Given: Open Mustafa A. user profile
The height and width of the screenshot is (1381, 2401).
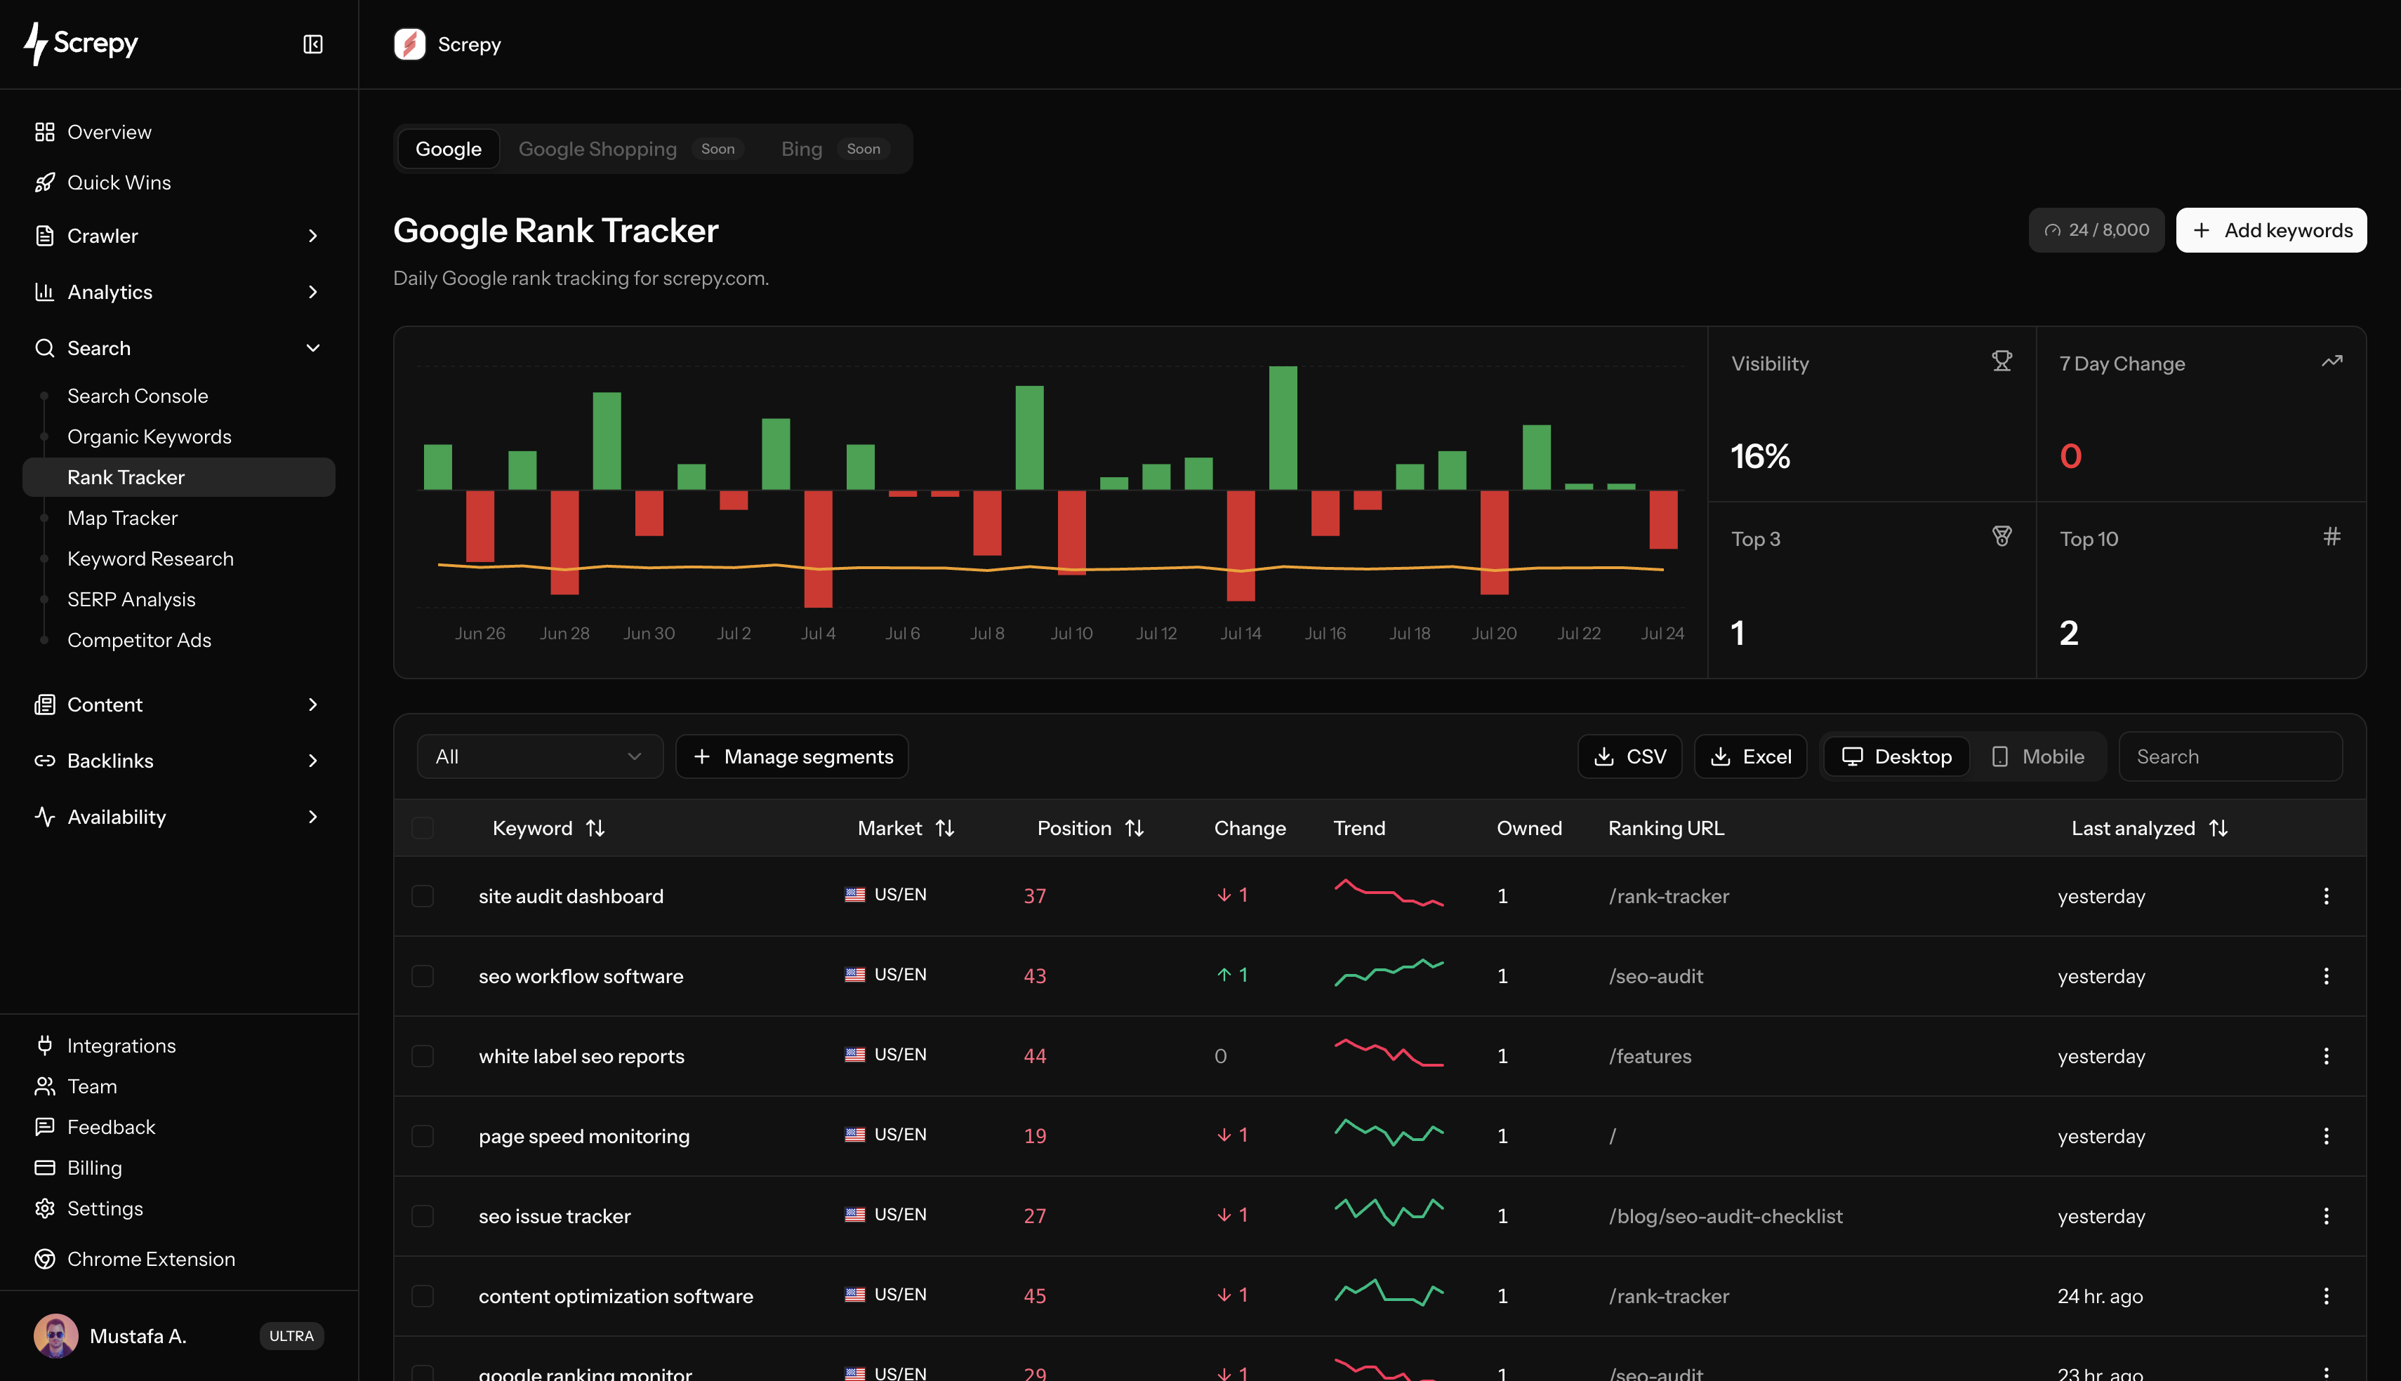Looking at the screenshot, I should click(x=179, y=1336).
